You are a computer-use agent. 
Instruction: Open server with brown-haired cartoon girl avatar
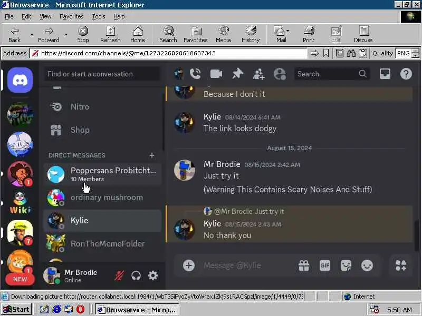(20, 174)
